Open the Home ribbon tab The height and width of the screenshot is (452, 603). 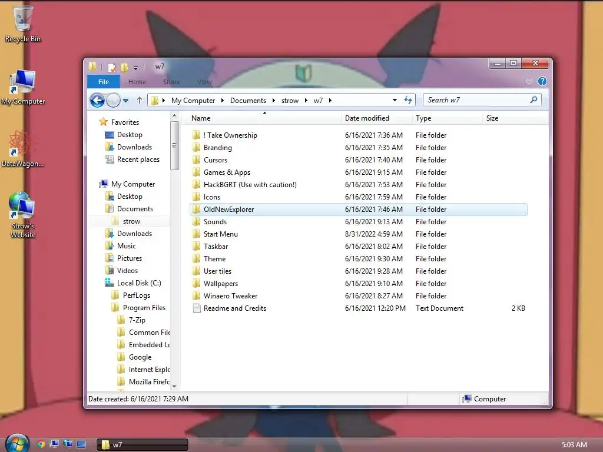tap(137, 81)
